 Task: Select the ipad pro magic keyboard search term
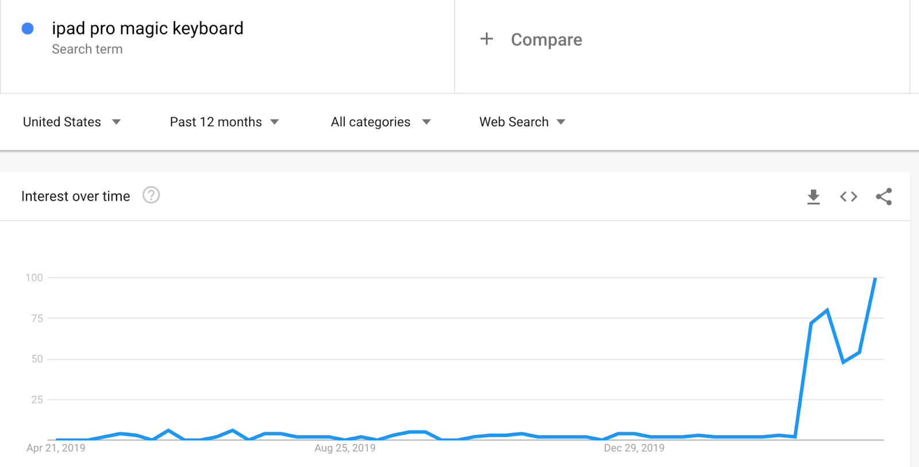point(148,28)
